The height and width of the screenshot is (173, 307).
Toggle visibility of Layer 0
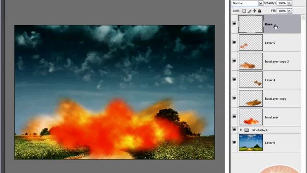pyautogui.click(x=234, y=143)
